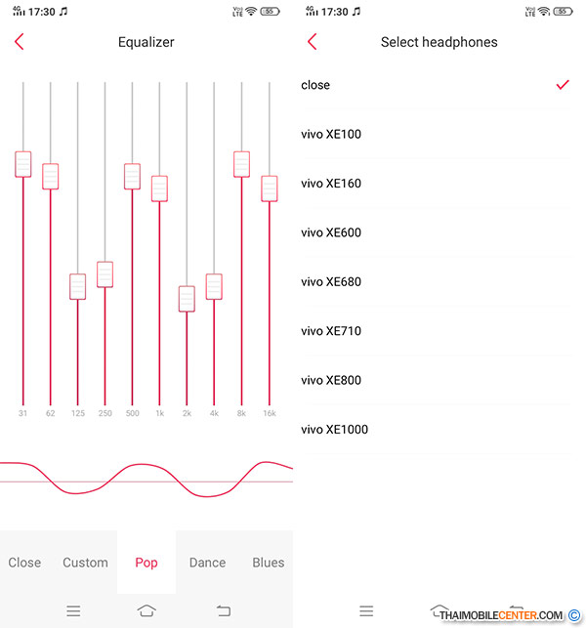Image resolution: width=586 pixels, height=628 pixels.
Task: Click the 125 Hz band slider handle
Action: (78, 286)
